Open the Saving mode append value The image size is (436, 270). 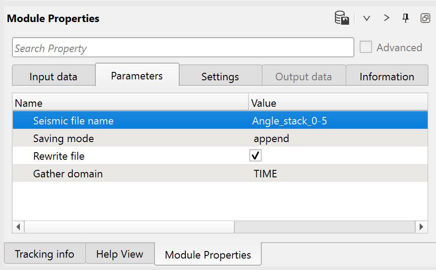point(271,139)
